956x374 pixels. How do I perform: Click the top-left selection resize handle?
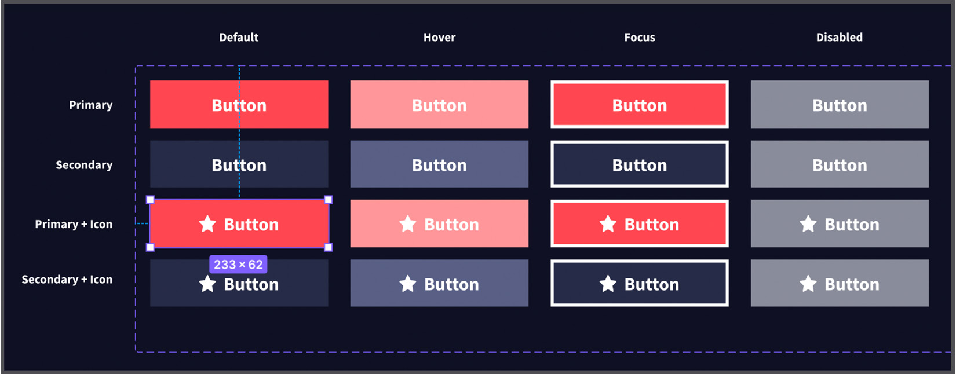(x=150, y=200)
